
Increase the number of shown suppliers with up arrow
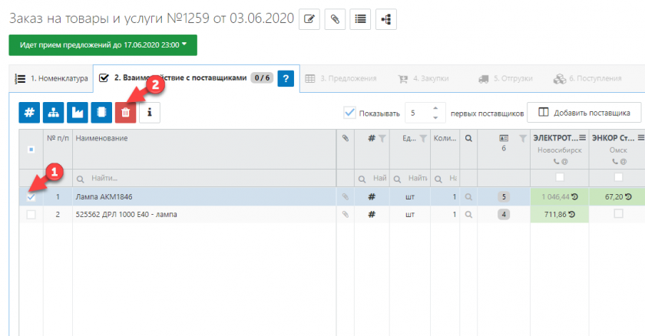click(435, 108)
